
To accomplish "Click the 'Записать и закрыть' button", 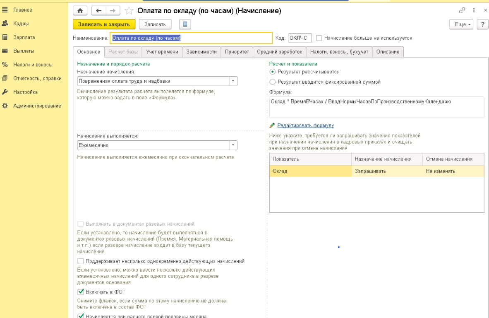I will pyautogui.click(x=104, y=24).
